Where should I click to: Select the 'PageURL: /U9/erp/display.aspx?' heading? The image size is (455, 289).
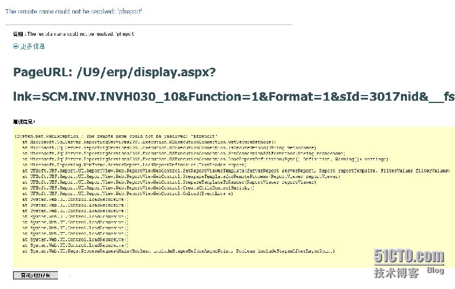[114, 72]
